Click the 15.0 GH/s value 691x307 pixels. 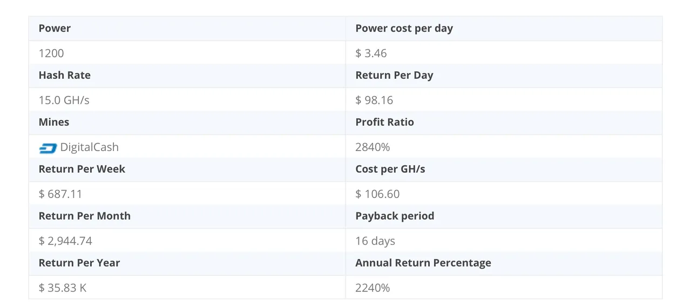pyautogui.click(x=64, y=100)
